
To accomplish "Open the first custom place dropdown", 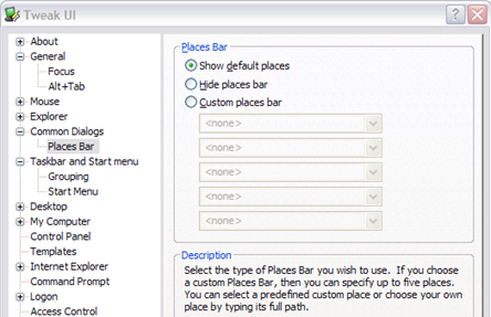I will [x=373, y=123].
